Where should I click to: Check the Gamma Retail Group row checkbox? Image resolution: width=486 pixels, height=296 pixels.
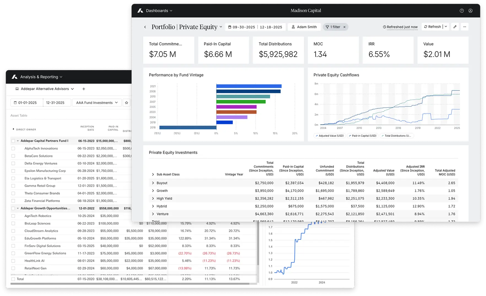pyautogui.click(x=13, y=186)
